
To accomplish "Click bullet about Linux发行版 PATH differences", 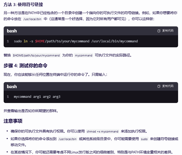I will [92, 152].
